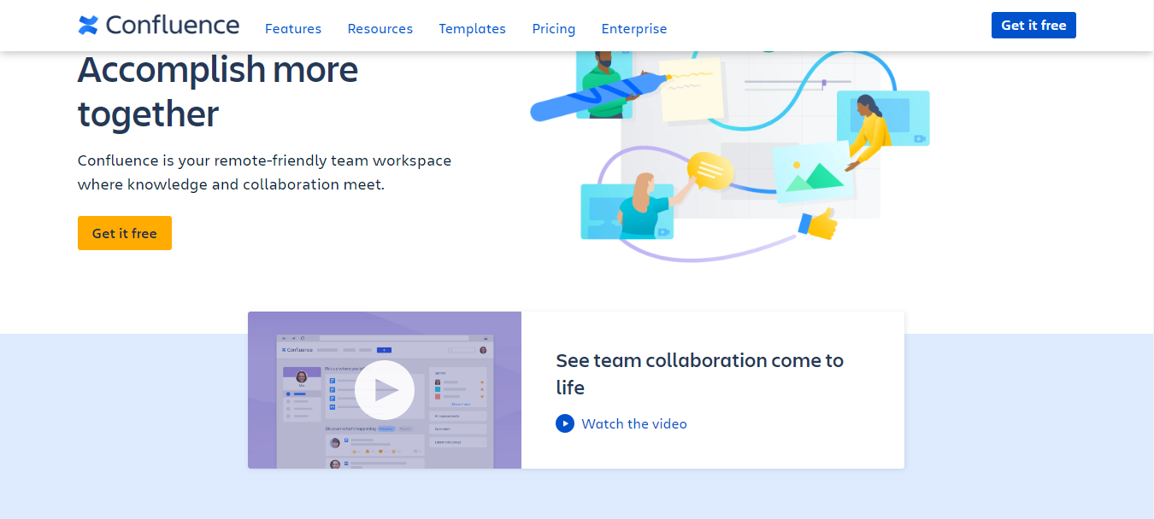Image resolution: width=1154 pixels, height=519 pixels.
Task: Click the camera icon on the teal-shirt video tile
Action: (x=662, y=231)
